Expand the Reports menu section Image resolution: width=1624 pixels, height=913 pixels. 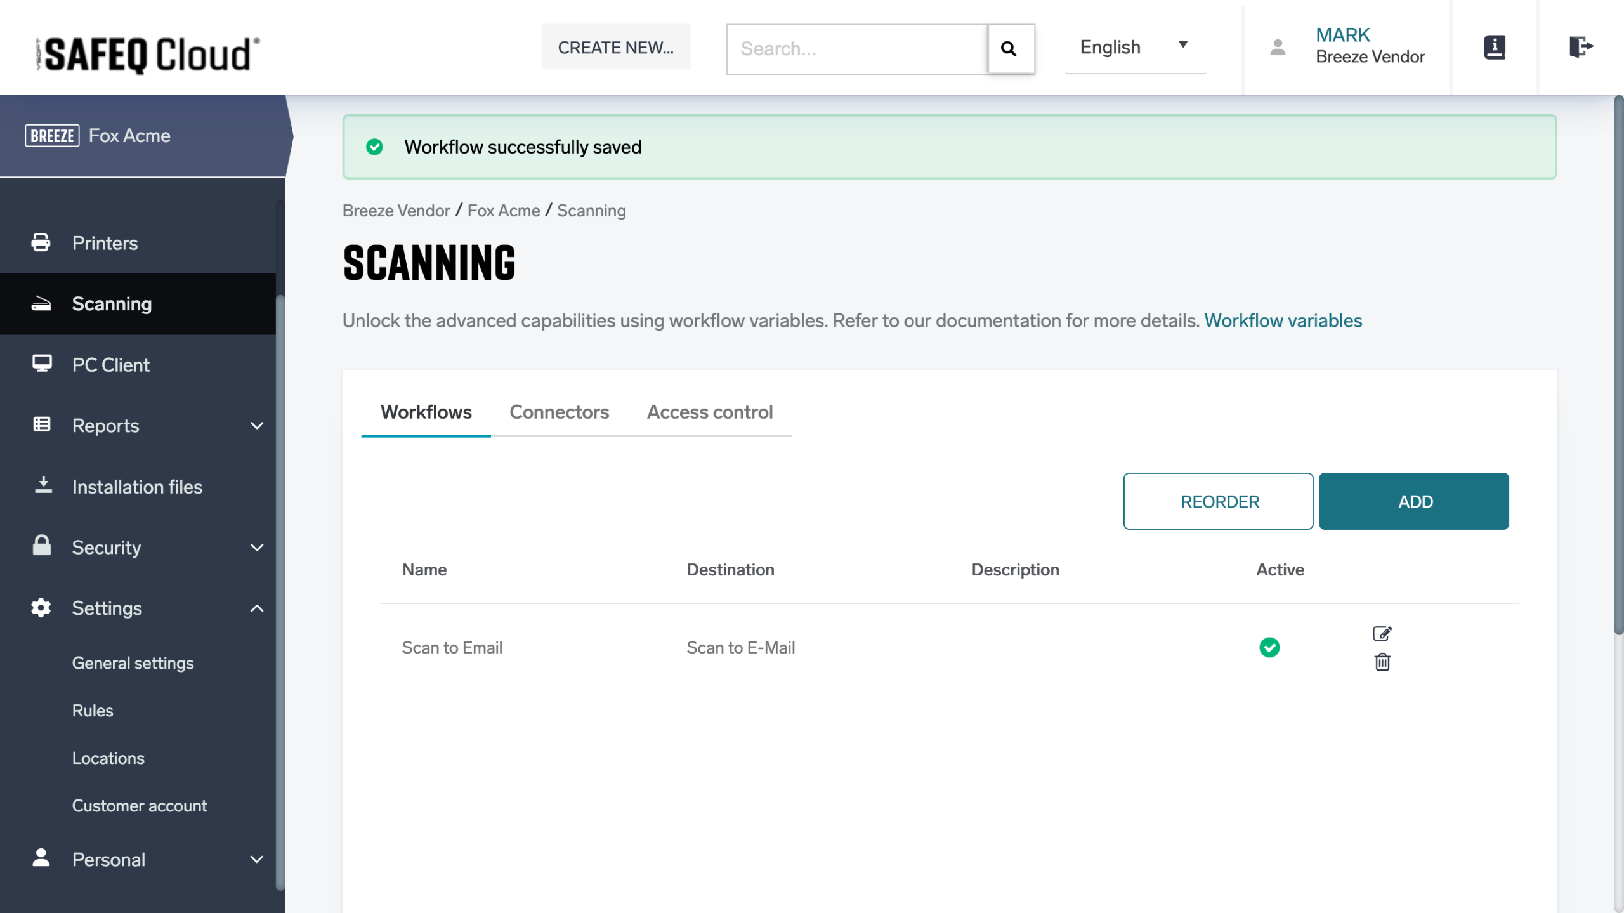click(256, 426)
